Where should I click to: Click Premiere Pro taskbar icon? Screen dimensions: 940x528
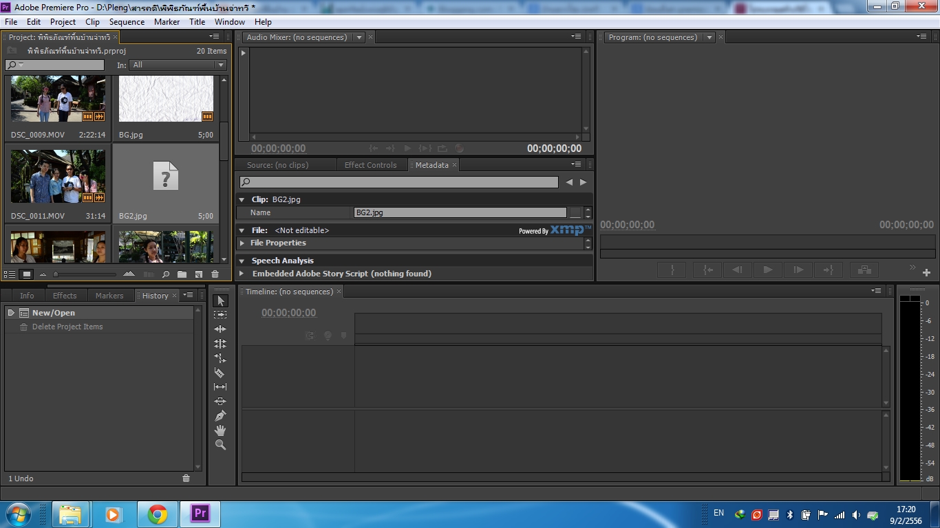tap(200, 514)
